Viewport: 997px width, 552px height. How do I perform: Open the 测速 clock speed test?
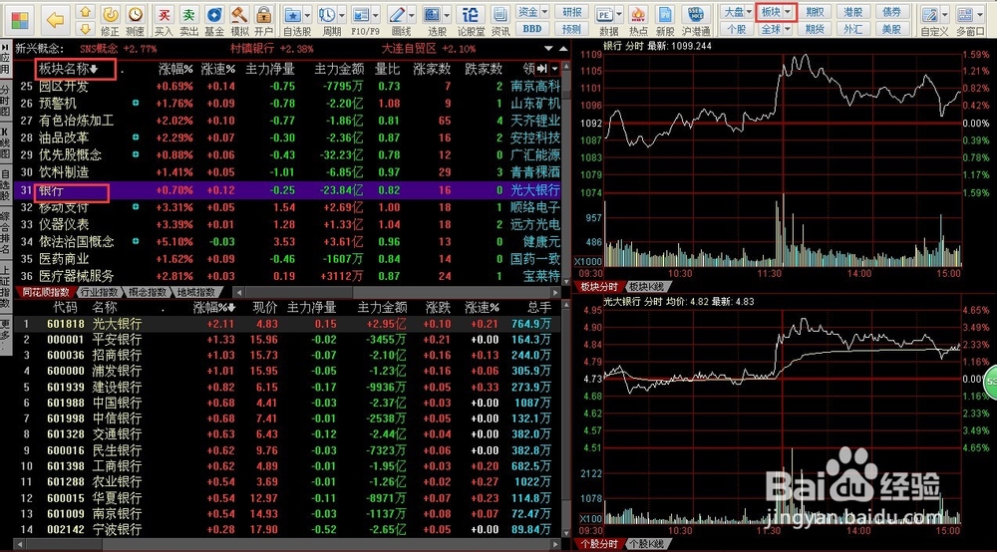coord(135,14)
